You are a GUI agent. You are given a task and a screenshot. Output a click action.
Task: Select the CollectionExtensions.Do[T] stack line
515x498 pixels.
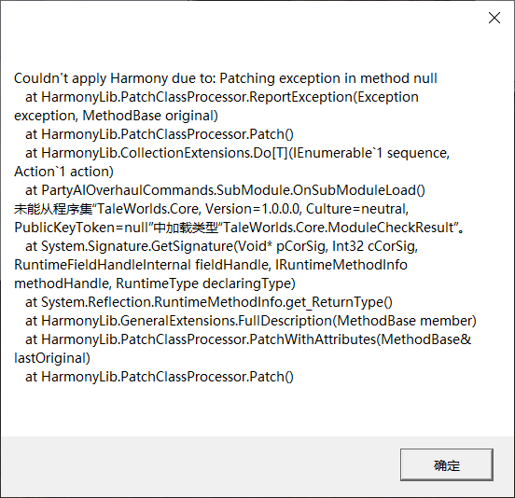[x=237, y=153]
